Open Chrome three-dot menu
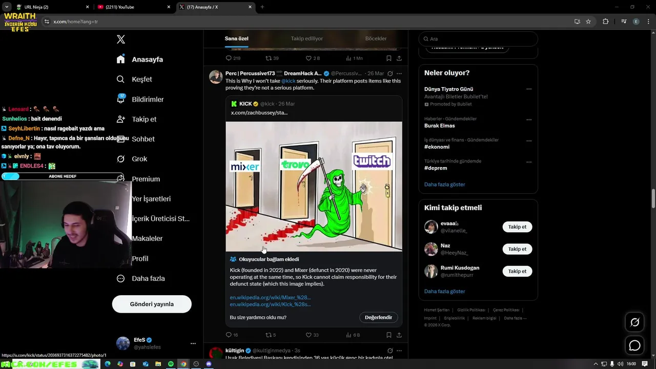This screenshot has width=656, height=369. click(x=648, y=22)
